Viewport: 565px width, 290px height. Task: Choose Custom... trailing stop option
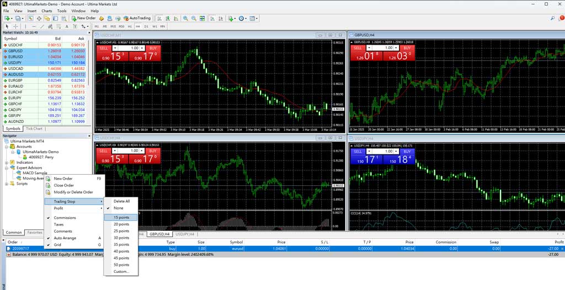(x=121, y=272)
